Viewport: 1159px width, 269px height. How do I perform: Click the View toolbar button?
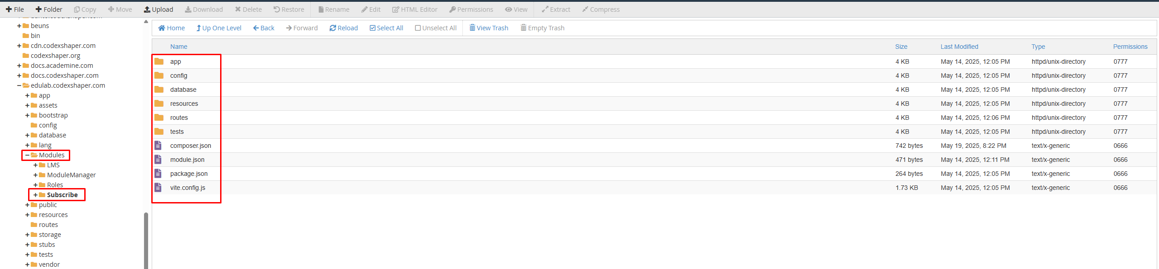[516, 9]
